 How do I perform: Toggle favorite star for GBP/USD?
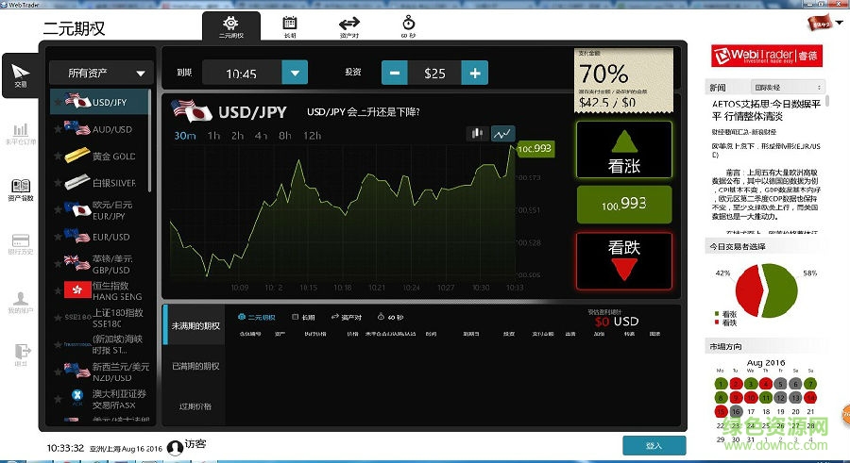[58, 264]
